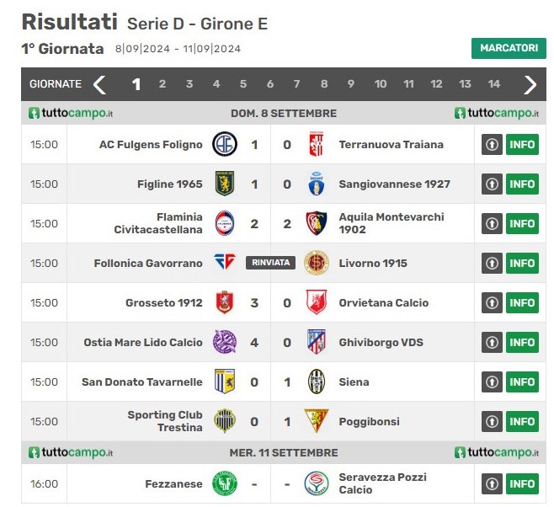Click upload arrow icon for Fezzanese match
The image size is (554, 507).
pyautogui.click(x=492, y=483)
